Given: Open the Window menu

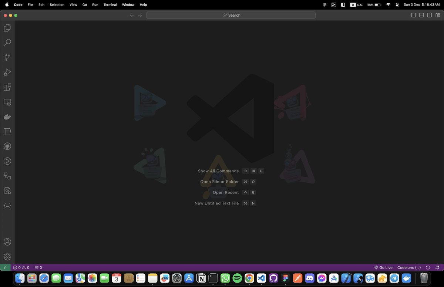Looking at the screenshot, I should click(x=128, y=5).
